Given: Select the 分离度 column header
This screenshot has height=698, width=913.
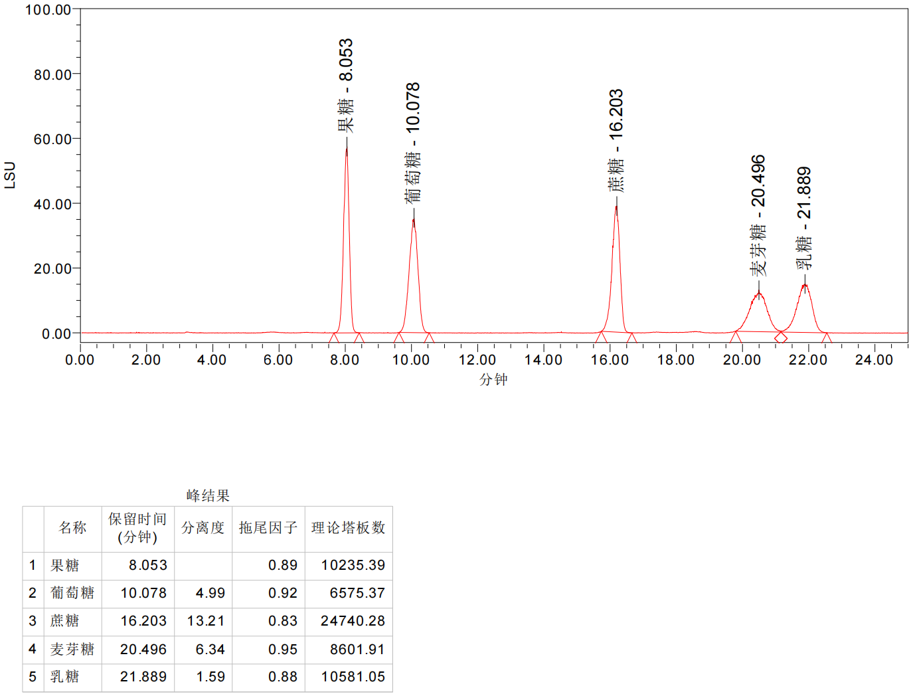Looking at the screenshot, I should tap(203, 528).
